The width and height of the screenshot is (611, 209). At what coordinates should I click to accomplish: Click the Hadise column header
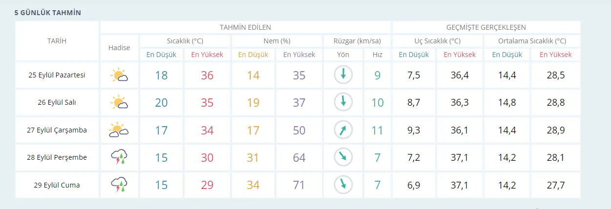tap(119, 48)
